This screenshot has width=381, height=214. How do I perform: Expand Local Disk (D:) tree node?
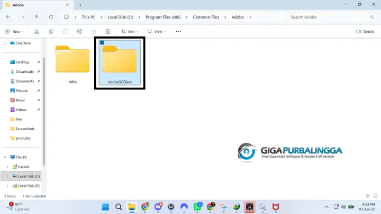(7, 185)
